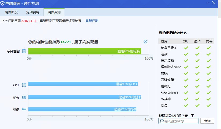Open the 驱动安装 tab

[33, 12]
